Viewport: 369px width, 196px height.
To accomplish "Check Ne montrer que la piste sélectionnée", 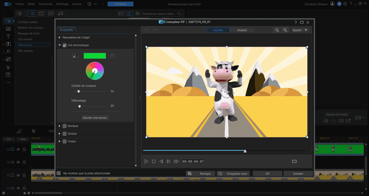I will 59,173.
